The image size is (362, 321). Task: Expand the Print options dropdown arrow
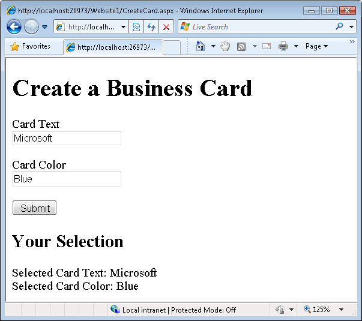pos(296,46)
